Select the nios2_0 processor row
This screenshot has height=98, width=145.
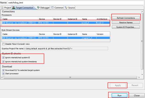pos(56,23)
